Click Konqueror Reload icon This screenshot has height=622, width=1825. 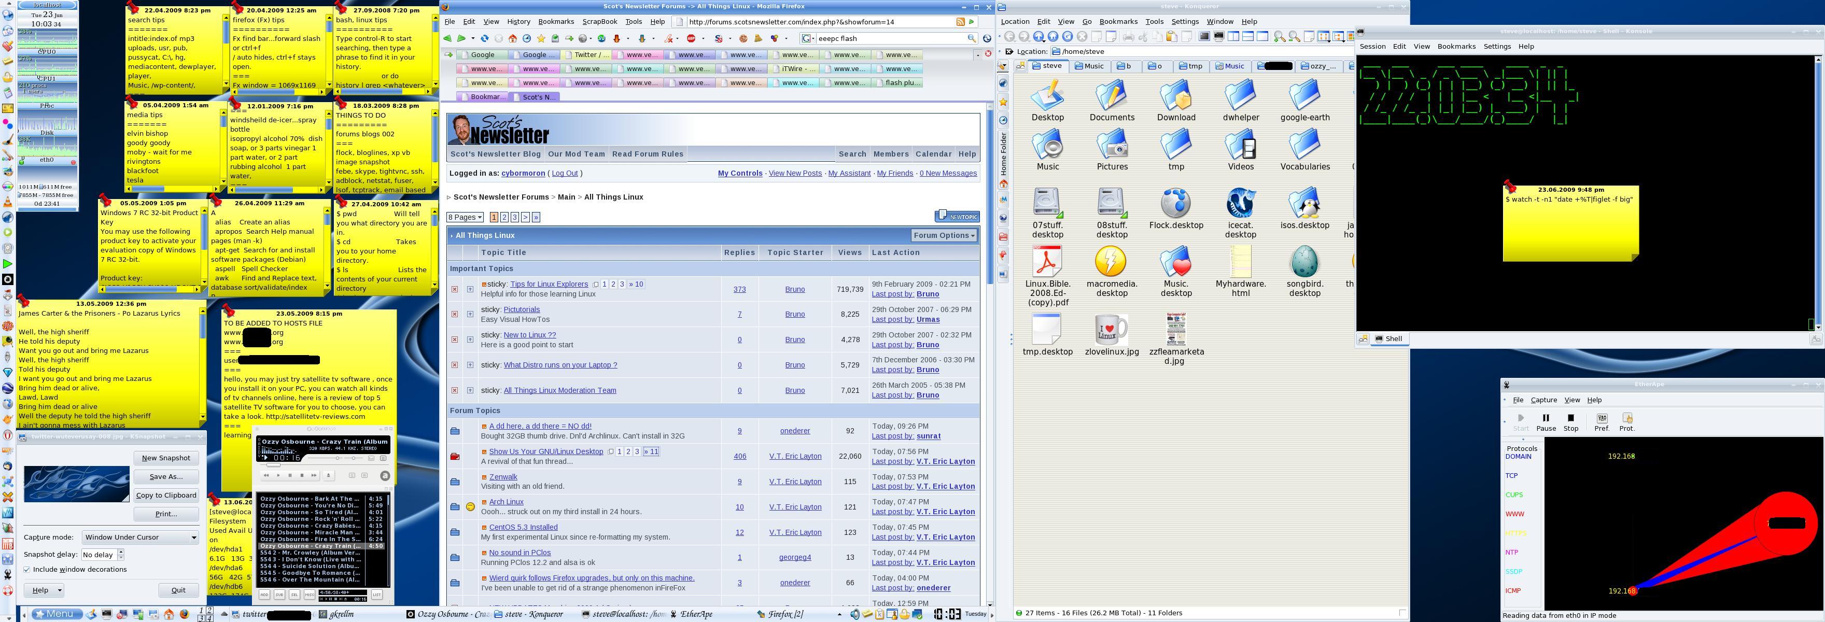pos(1068,36)
